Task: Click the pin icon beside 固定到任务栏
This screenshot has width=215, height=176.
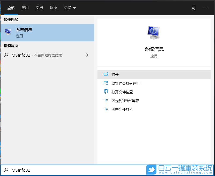Action: 106,109
